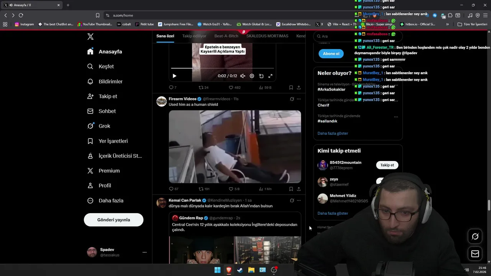This screenshot has width=491, height=276.
Task: Open floating Grok button at bottom right
Action: coord(475,237)
